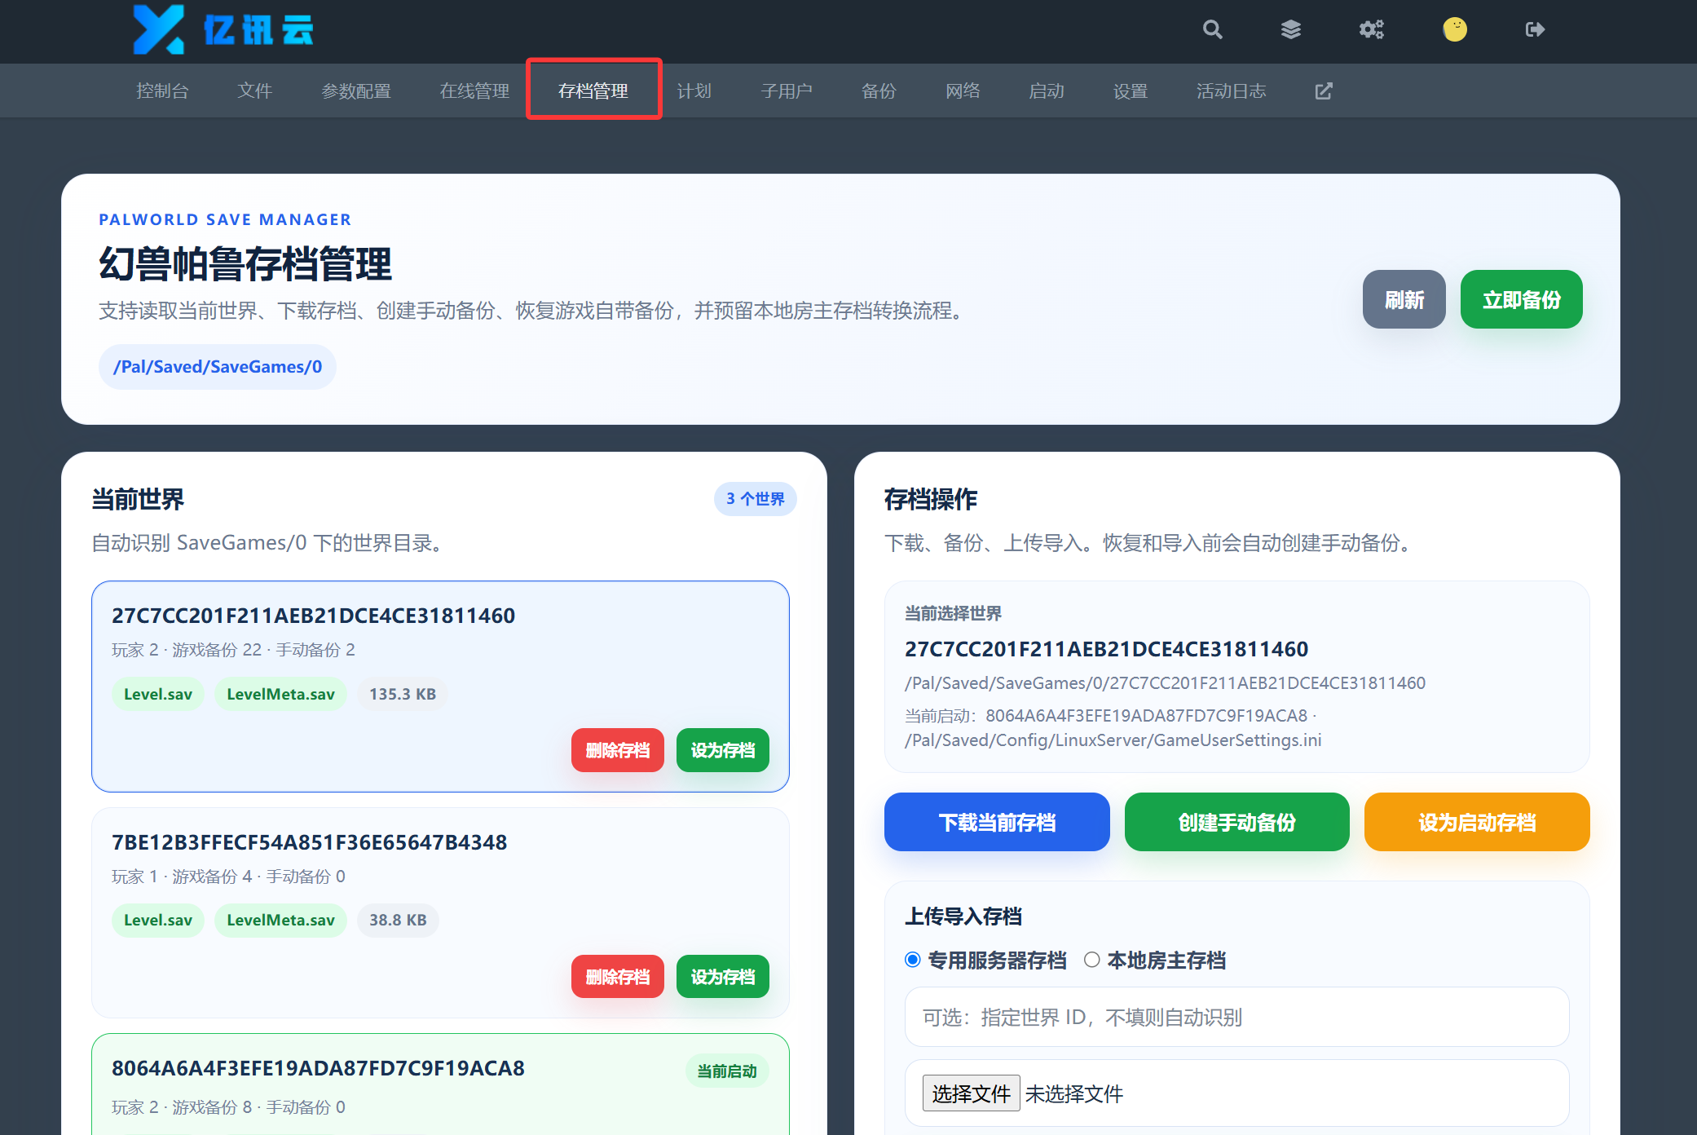Select world card 27C7CC201F211AEB21DCE4CE31811460
Image resolution: width=1697 pixels, height=1135 pixels.
[x=440, y=686]
